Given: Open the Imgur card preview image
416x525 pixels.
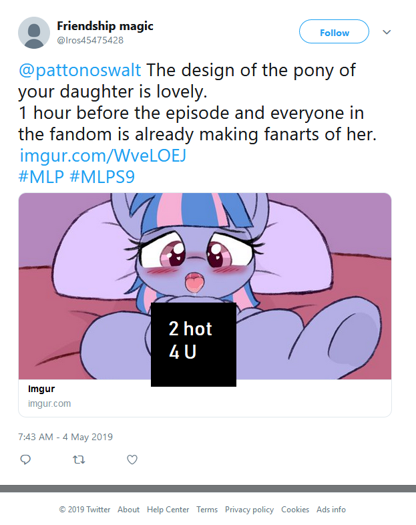Looking at the screenshot, I should tap(204, 286).
